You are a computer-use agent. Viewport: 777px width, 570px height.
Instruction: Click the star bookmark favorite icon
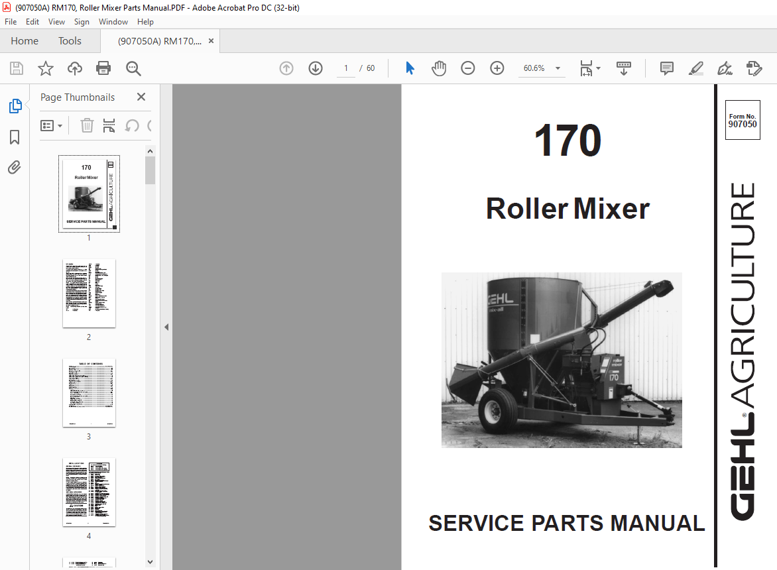pos(46,68)
